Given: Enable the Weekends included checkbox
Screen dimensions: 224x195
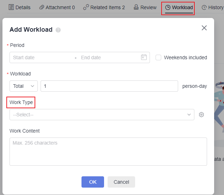Looking at the screenshot, I should (x=158, y=57).
